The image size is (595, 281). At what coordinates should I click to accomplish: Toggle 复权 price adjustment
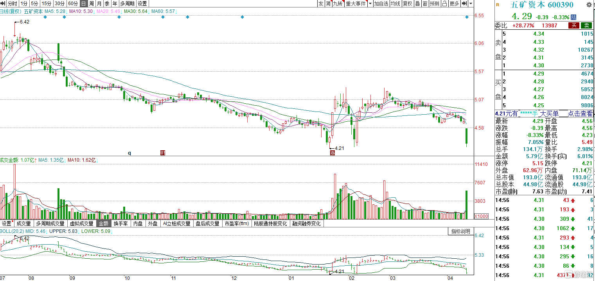(x=407, y=4)
